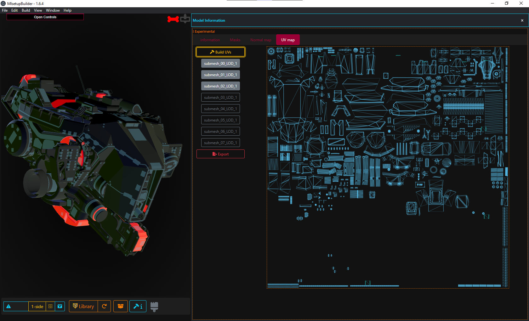Click the orange open-box icon in the toolbar
The image size is (529, 321).
(121, 306)
